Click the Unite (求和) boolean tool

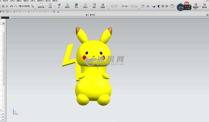point(76,6)
